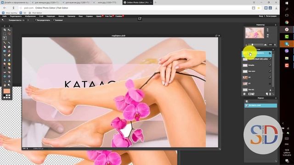Open the Слой menu
294x165 pixels.
click(x=41, y=16)
